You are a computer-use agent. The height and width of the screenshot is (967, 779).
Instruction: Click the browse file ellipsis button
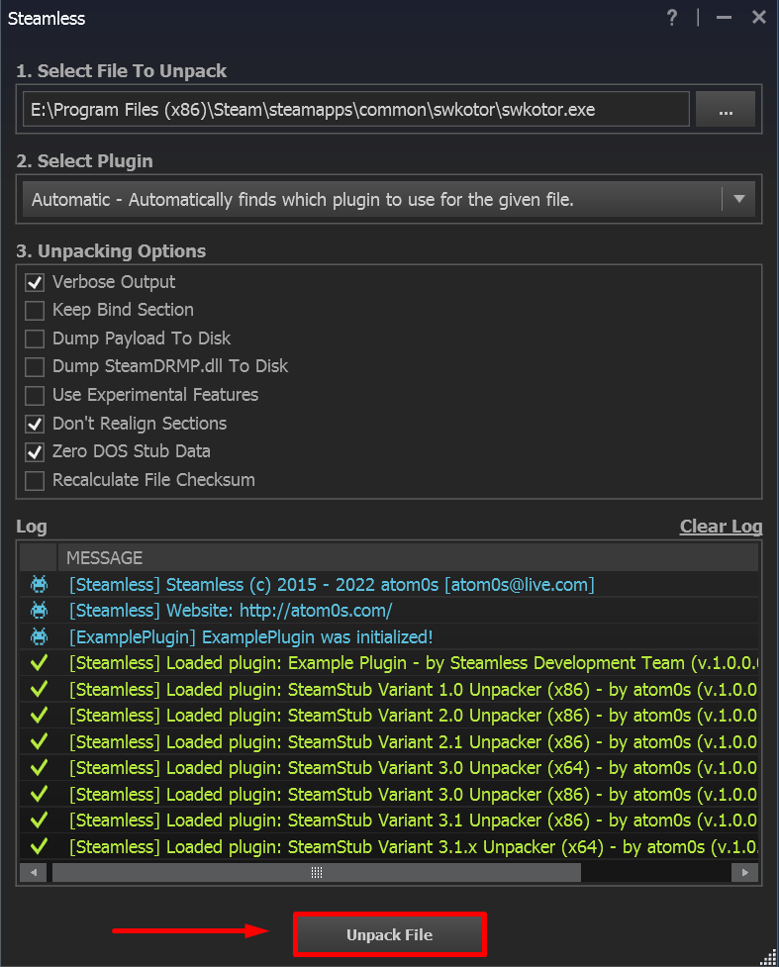pos(725,110)
